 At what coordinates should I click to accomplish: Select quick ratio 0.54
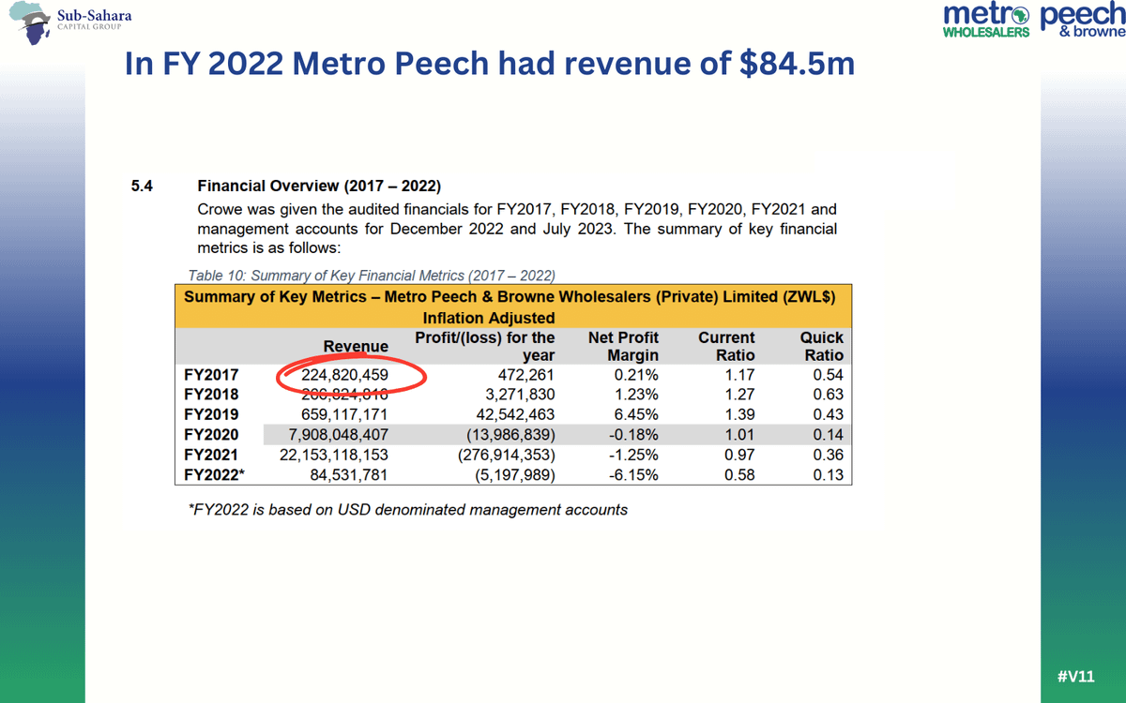coord(829,375)
